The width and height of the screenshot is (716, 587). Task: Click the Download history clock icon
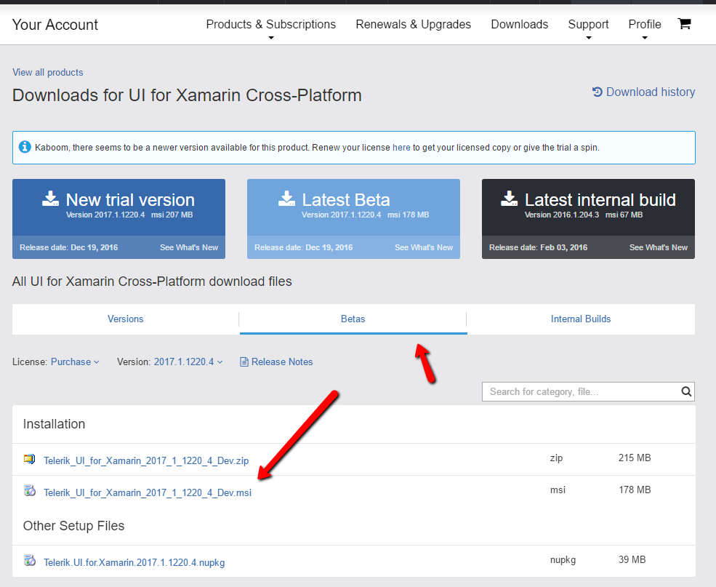point(598,92)
